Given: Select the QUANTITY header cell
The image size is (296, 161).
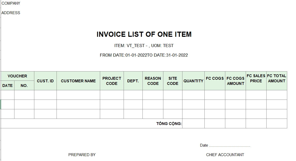Looking at the screenshot, I should (193, 81).
